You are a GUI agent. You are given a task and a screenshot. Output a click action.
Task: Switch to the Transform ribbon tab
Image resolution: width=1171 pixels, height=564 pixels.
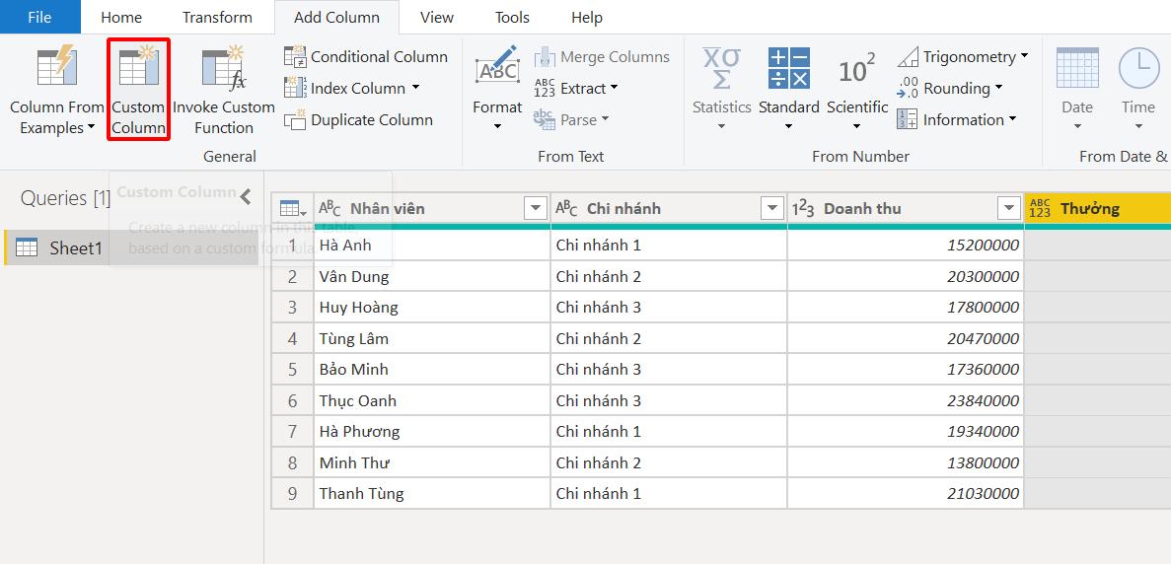coord(217,17)
